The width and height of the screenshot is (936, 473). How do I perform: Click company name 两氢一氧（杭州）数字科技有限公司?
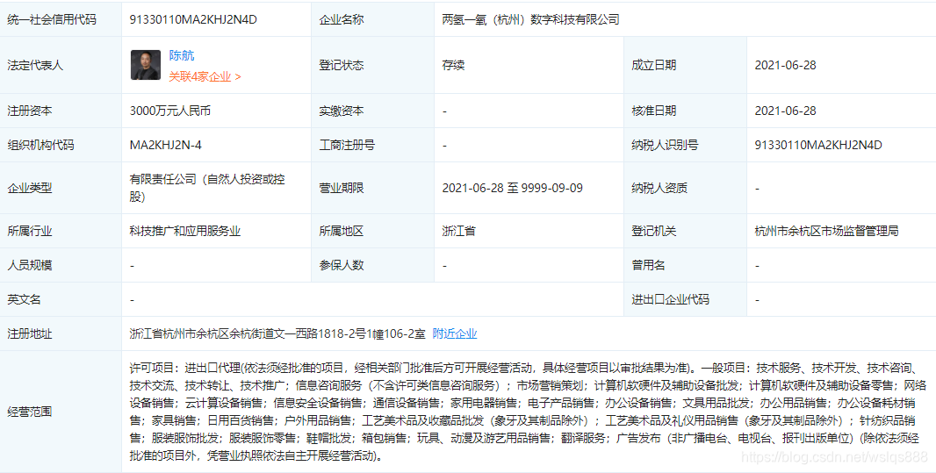pyautogui.click(x=530, y=19)
